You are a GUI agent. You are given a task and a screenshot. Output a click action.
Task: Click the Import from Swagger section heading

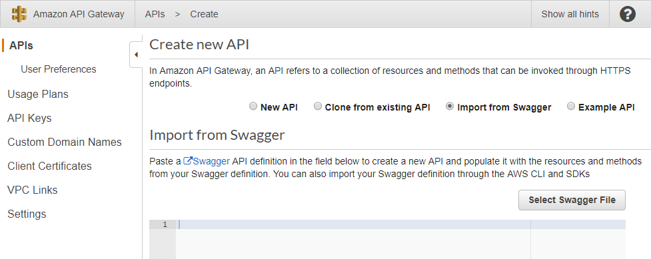click(217, 135)
